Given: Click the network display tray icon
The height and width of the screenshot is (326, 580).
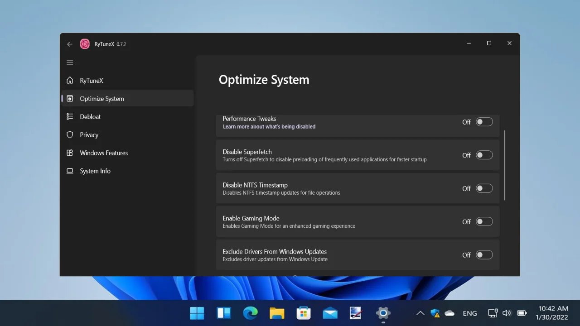Looking at the screenshot, I should coord(493,313).
